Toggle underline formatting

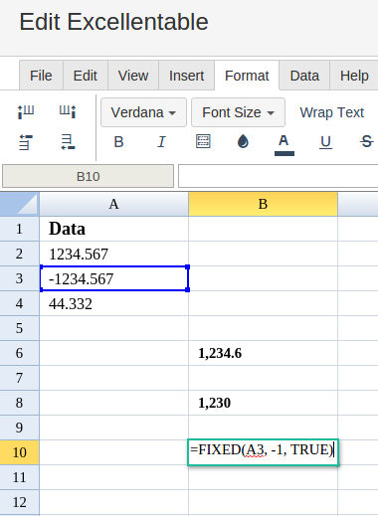[325, 142]
